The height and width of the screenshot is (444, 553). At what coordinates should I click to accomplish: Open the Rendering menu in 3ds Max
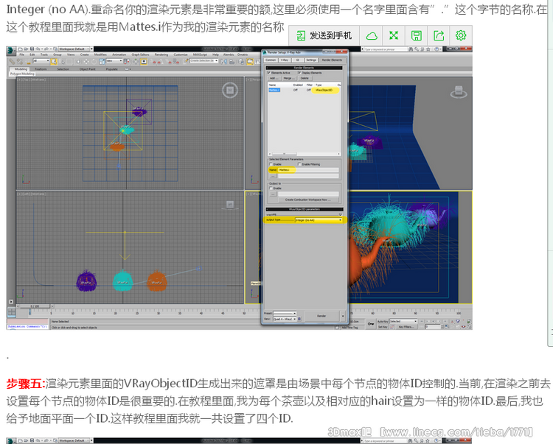click(161, 54)
